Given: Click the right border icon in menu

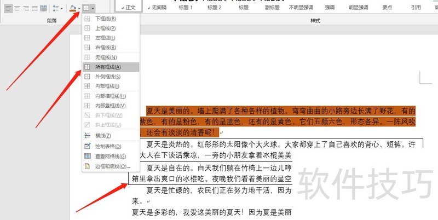Looking at the screenshot, I should [88, 48].
